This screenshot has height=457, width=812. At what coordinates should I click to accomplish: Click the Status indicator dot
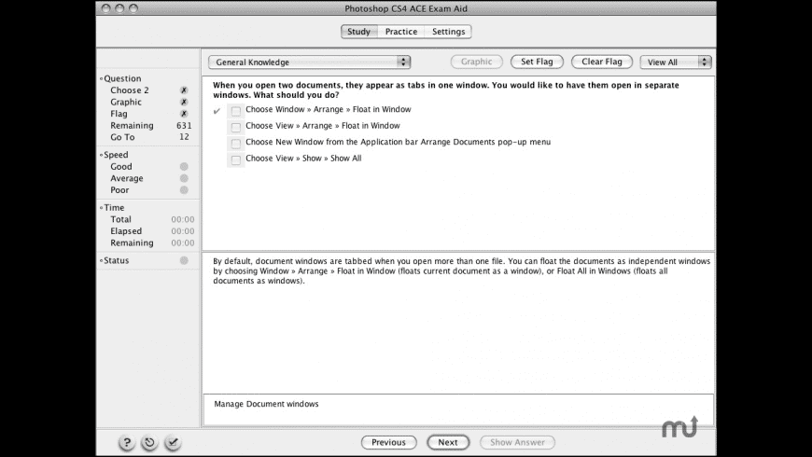tap(184, 261)
